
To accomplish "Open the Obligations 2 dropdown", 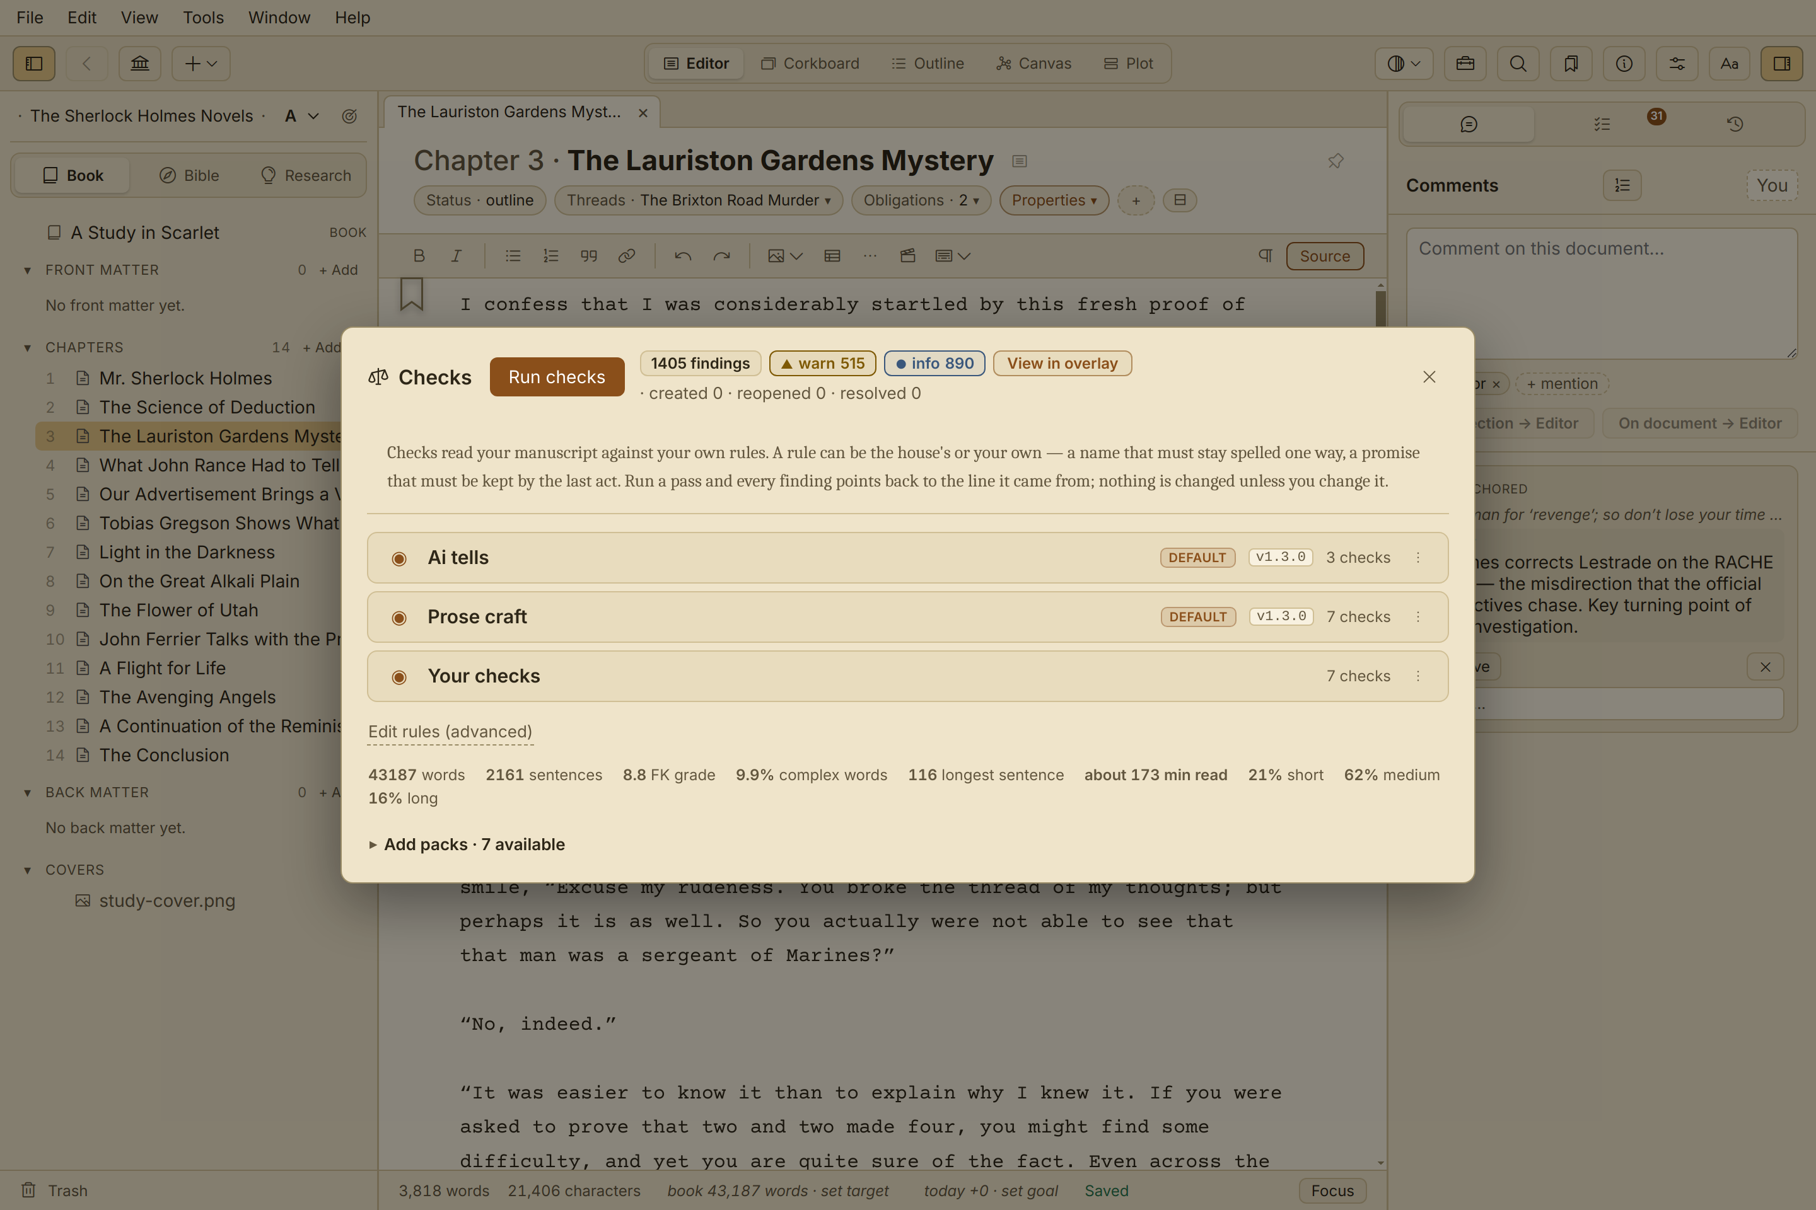I will (x=921, y=200).
